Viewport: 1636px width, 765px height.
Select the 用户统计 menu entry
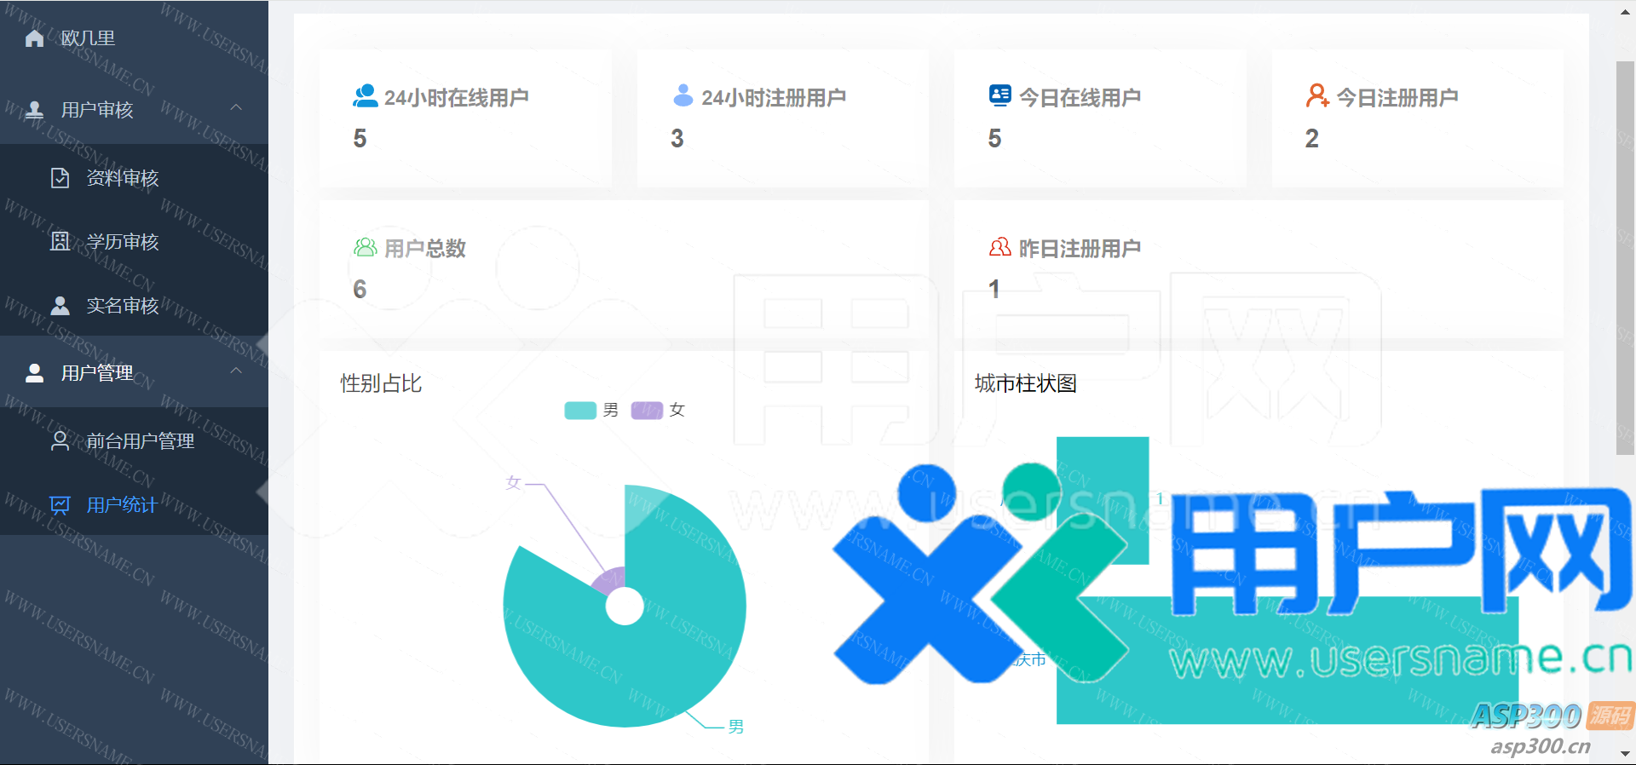pyautogui.click(x=134, y=505)
